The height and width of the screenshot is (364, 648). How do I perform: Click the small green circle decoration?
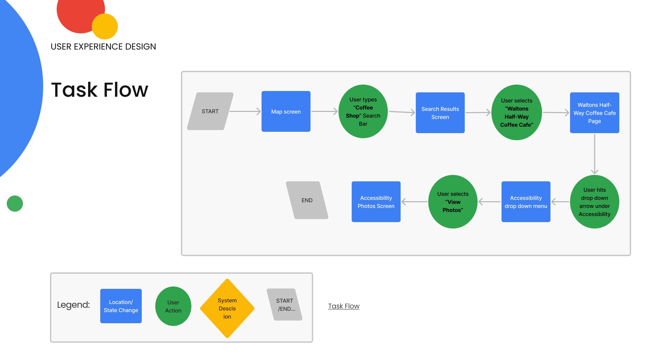(x=15, y=204)
